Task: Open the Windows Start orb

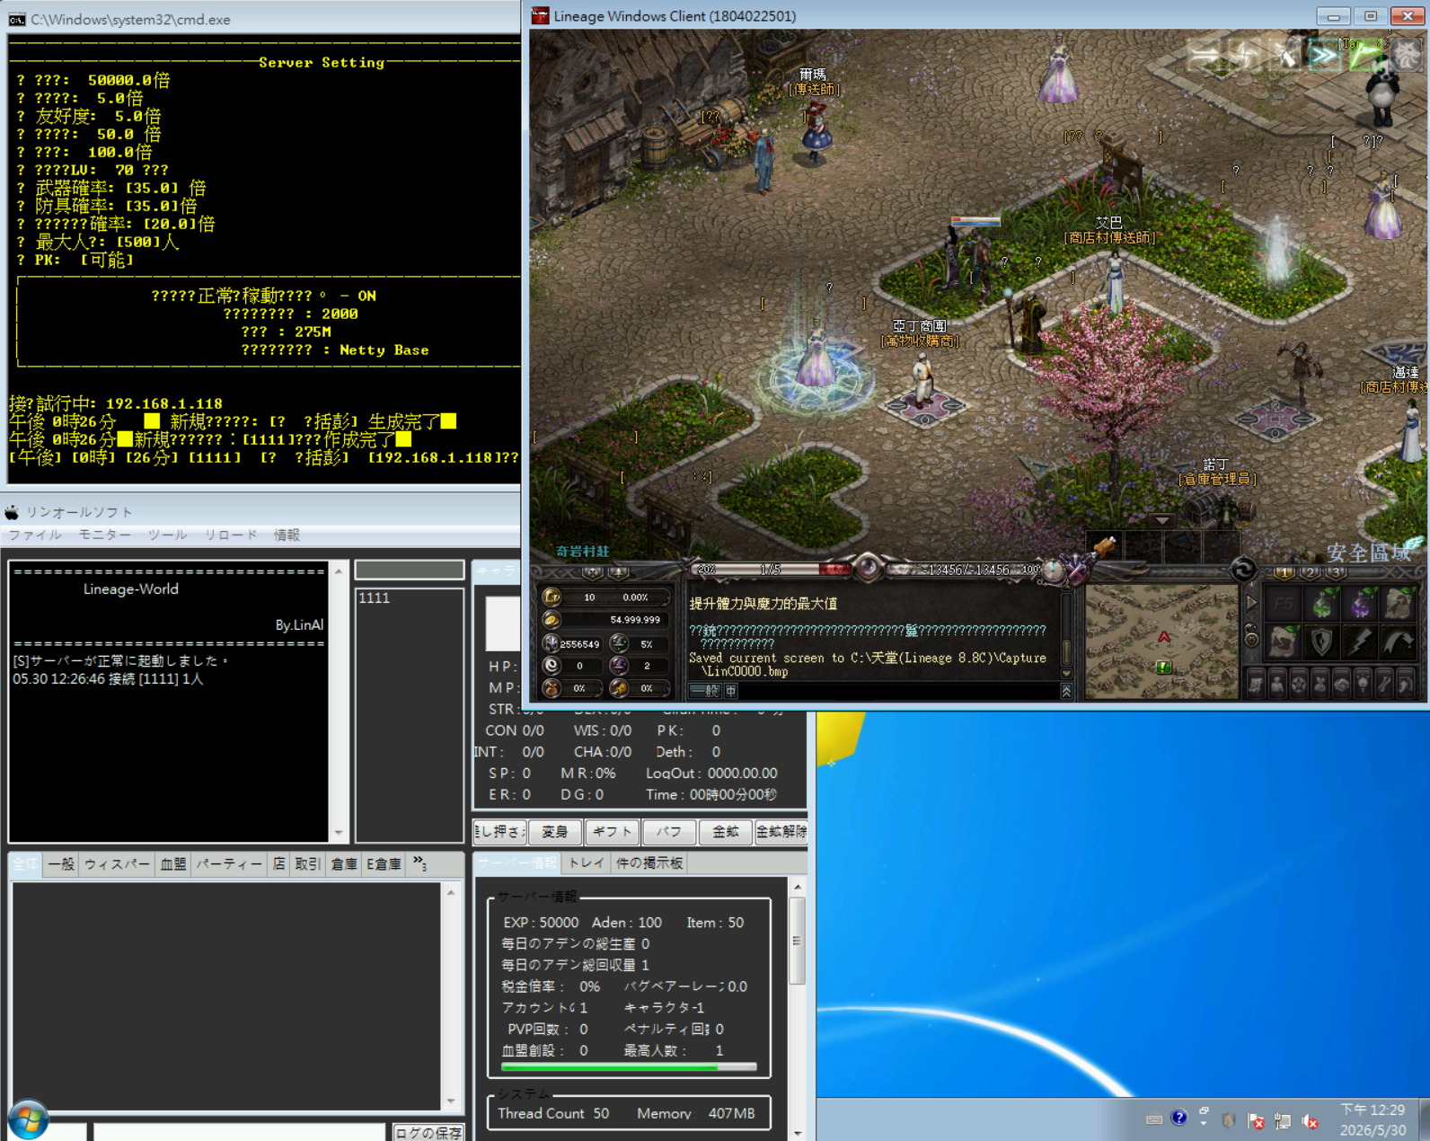Action: click(x=28, y=1119)
